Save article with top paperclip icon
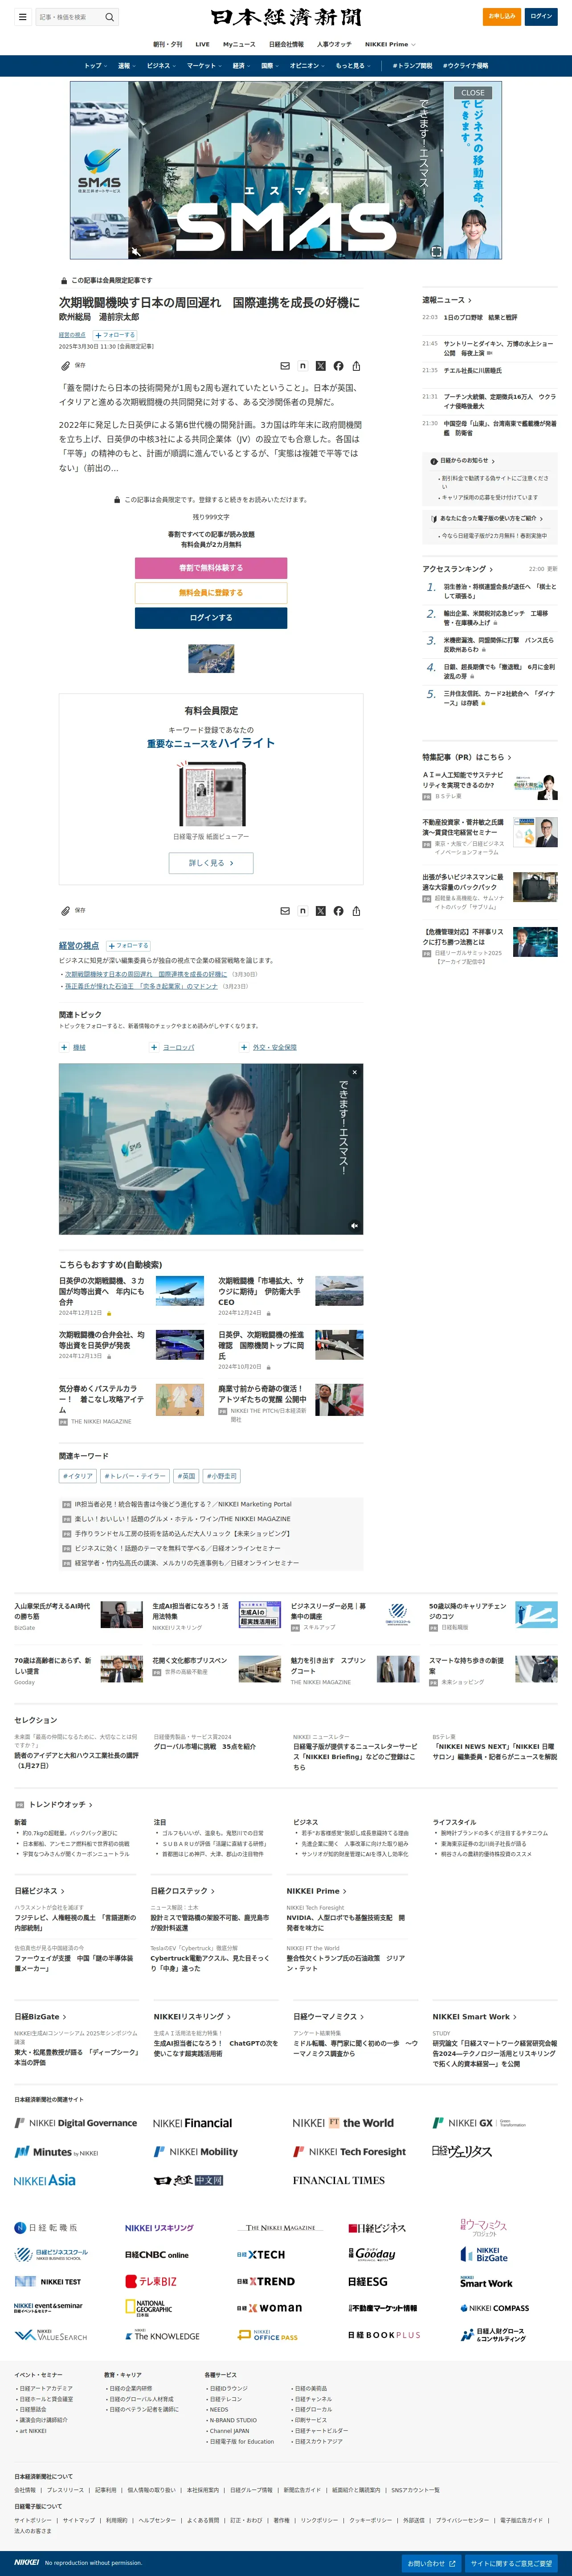The image size is (572, 2576). (x=66, y=366)
